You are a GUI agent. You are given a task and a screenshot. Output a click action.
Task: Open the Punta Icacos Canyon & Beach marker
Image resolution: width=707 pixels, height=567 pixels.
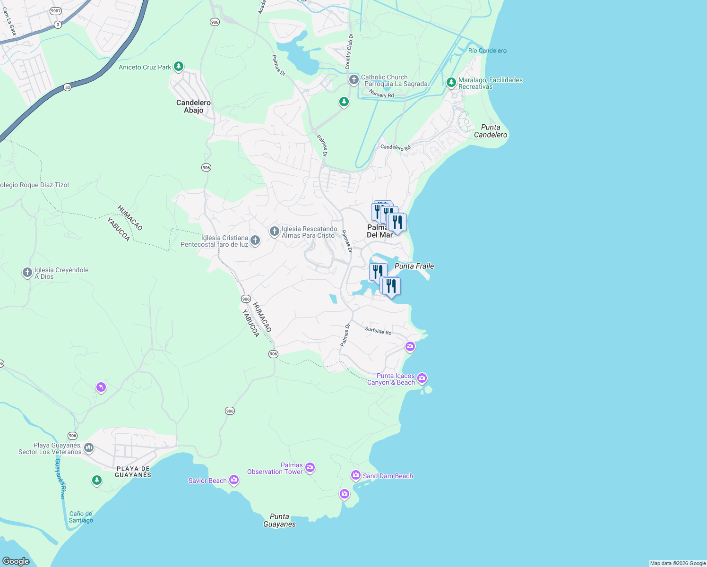tap(422, 378)
